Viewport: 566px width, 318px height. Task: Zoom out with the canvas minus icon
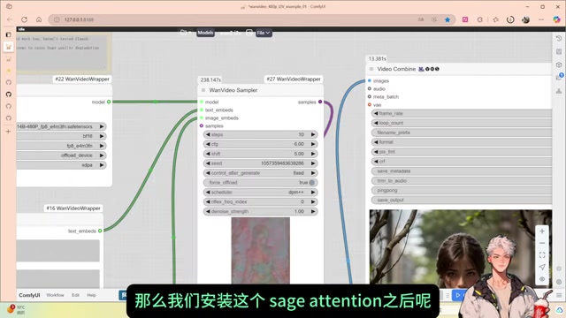tap(542, 244)
